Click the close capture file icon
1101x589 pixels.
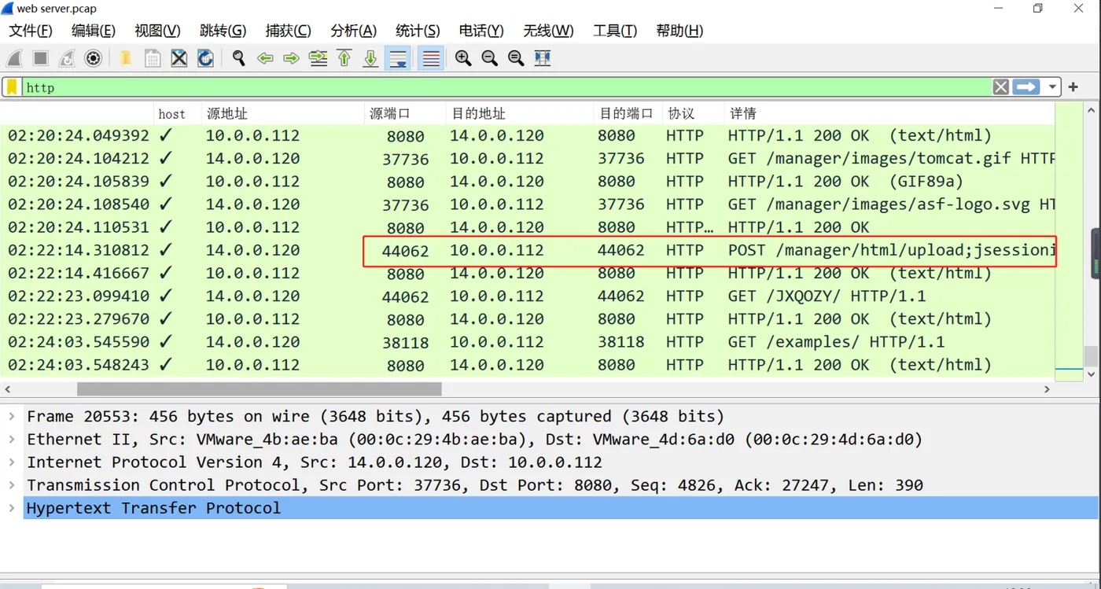tap(179, 58)
